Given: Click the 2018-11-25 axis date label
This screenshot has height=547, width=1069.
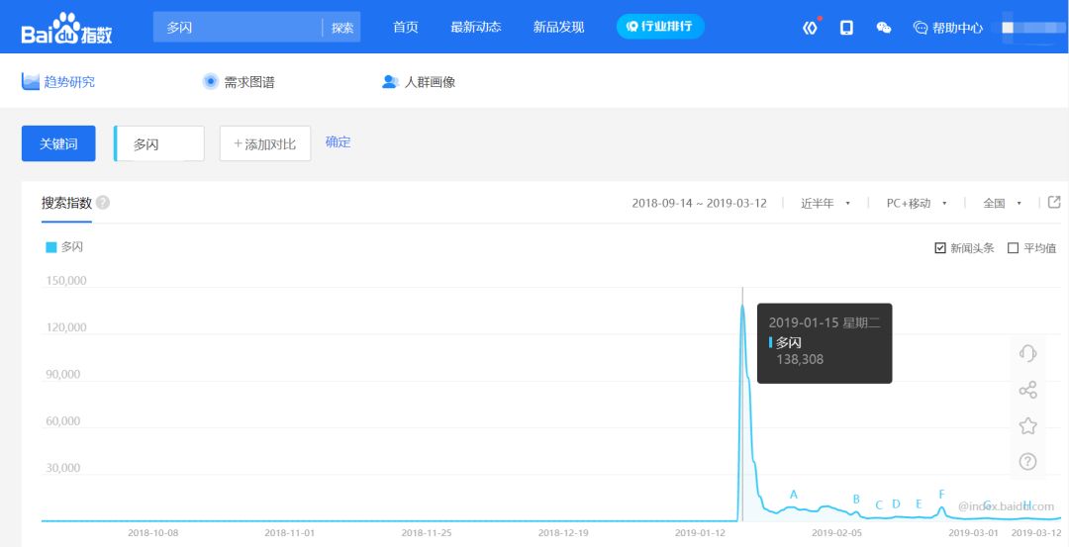Looking at the screenshot, I should tap(426, 532).
